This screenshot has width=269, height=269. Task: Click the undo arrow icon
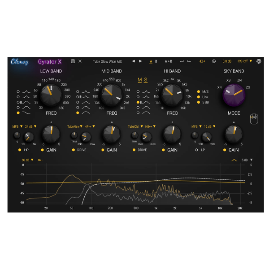[x=182, y=61]
